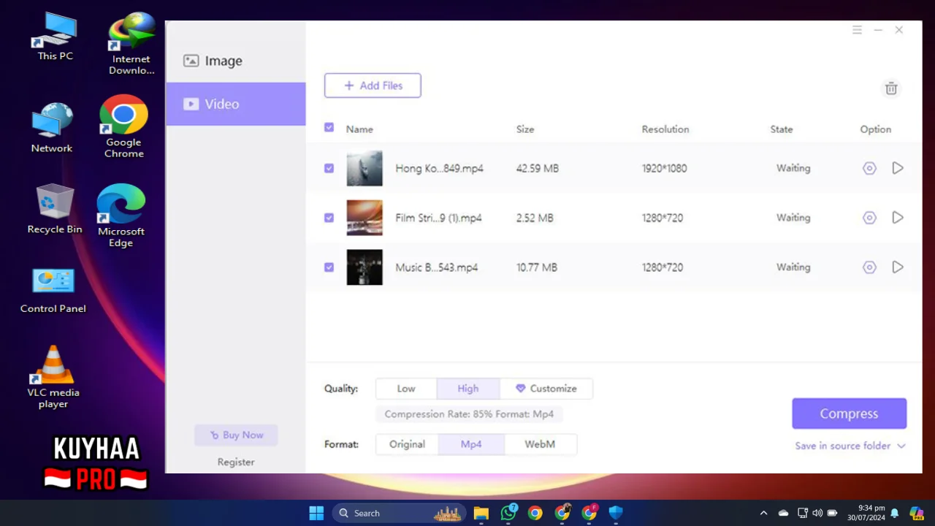Open notification bell in system tray
Image resolution: width=935 pixels, height=526 pixels.
coord(894,513)
